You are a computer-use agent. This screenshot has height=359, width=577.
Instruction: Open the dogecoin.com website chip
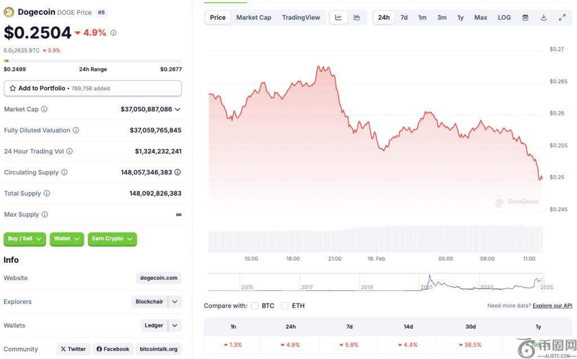(159, 278)
